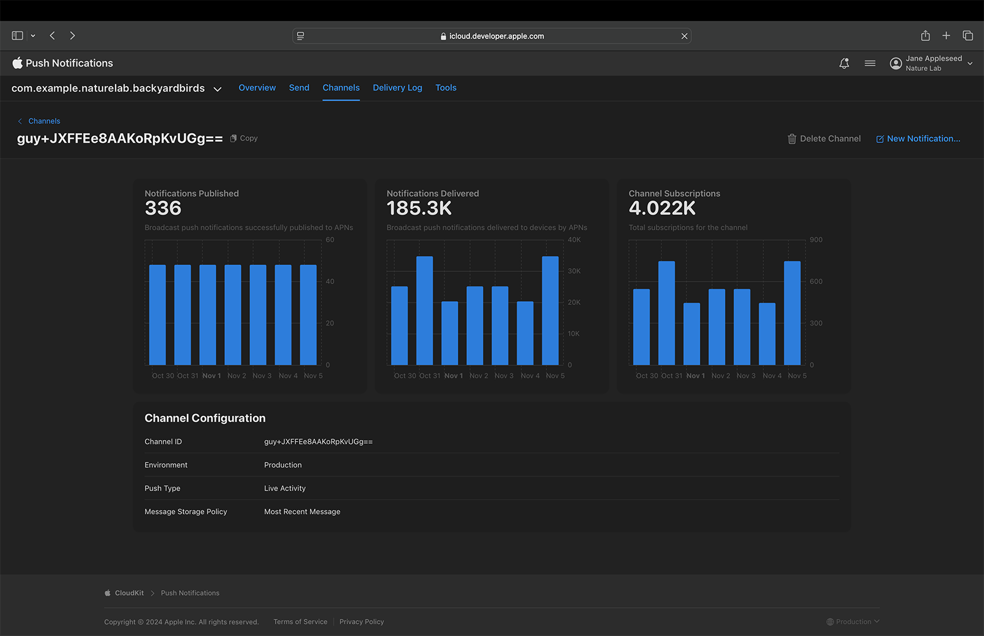Click the Apple logo beside Push Notifications

tap(17, 63)
